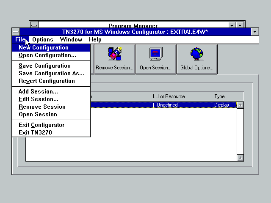The image size is (271, 203).
Task: Choose Edit Session... menu entry
Action: 51,99
